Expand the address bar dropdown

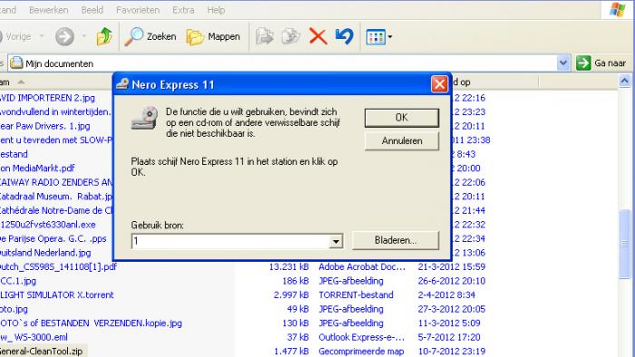tap(563, 63)
